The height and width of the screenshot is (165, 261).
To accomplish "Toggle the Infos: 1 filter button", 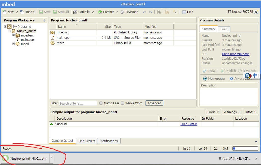I will (250, 112).
